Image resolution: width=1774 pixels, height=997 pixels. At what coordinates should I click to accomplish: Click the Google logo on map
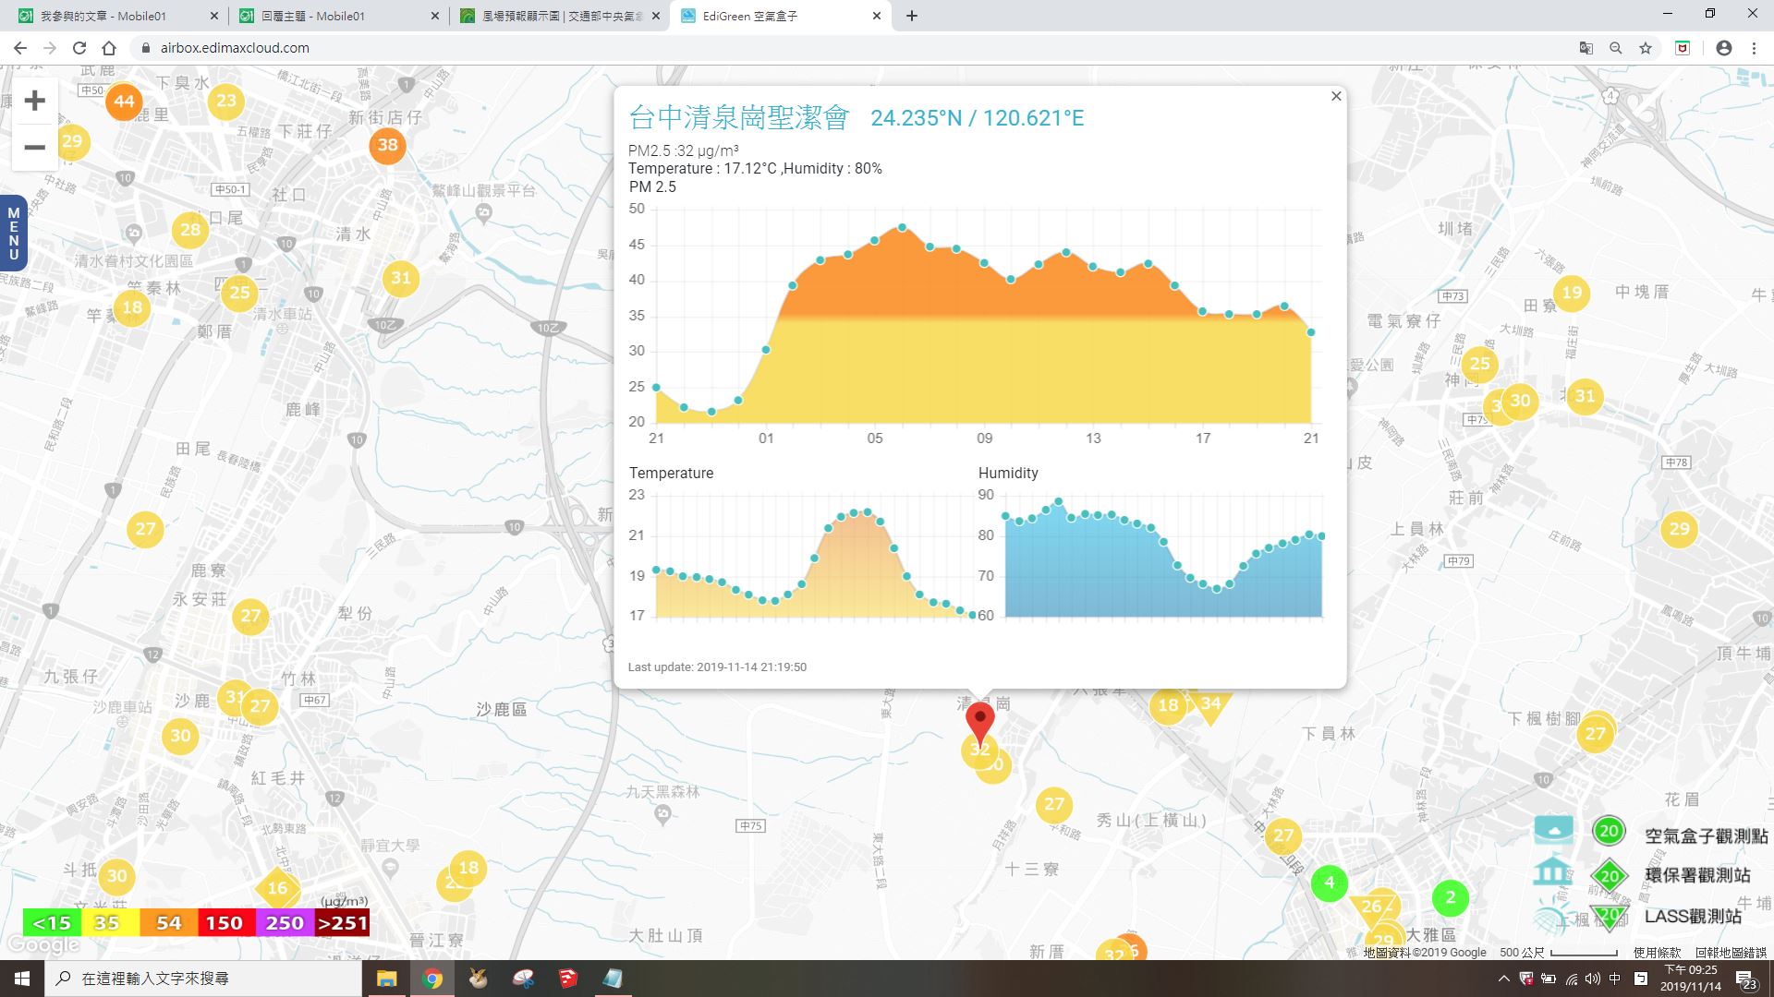[x=43, y=945]
